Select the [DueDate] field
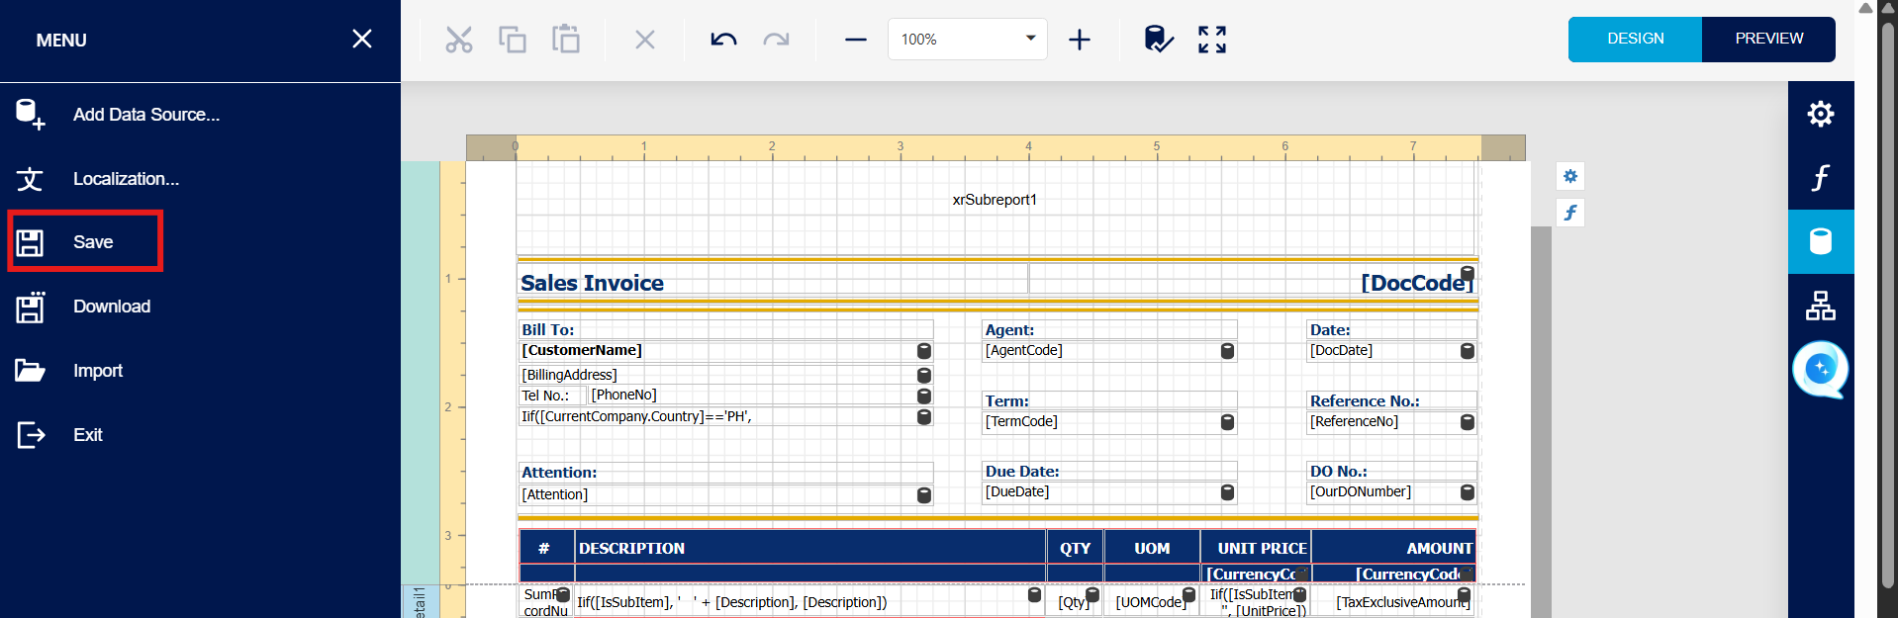Screen dimensions: 1898x618 click(1109, 492)
